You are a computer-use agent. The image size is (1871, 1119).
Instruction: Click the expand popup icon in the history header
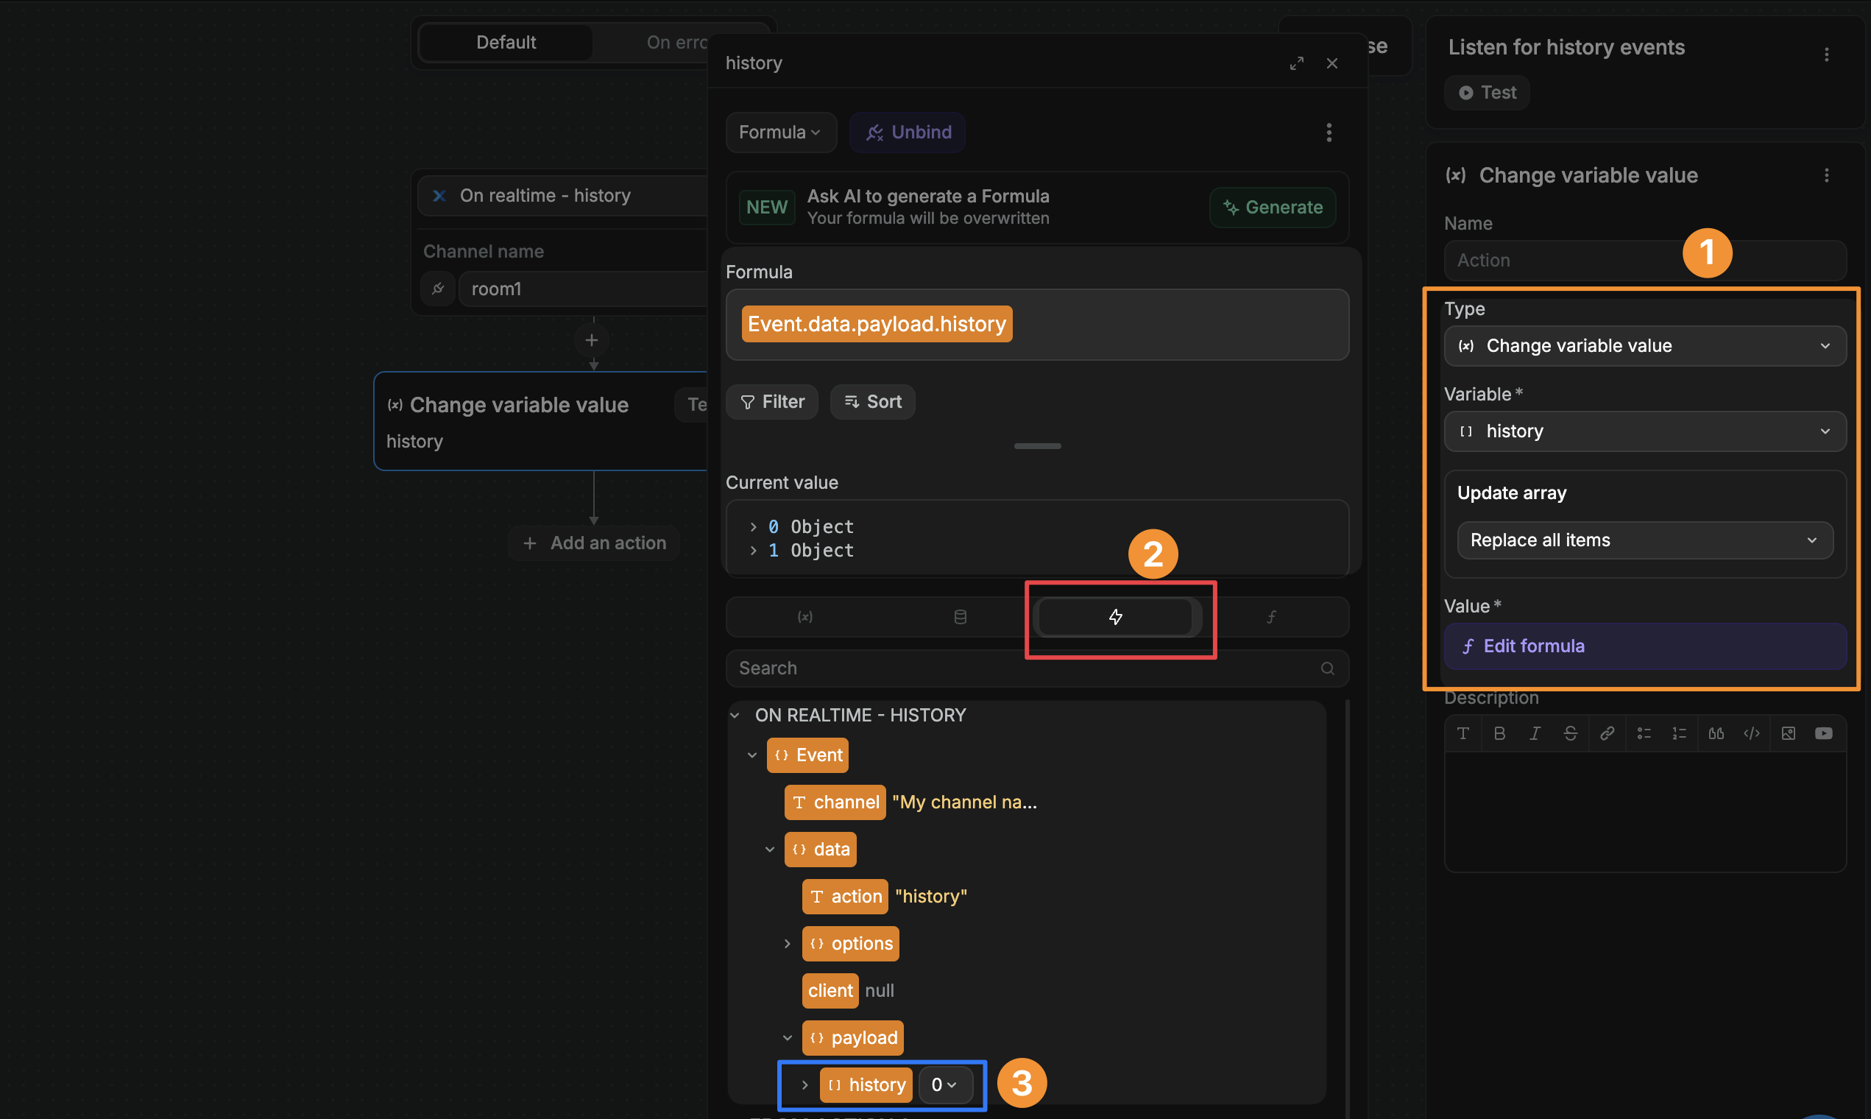click(x=1296, y=63)
